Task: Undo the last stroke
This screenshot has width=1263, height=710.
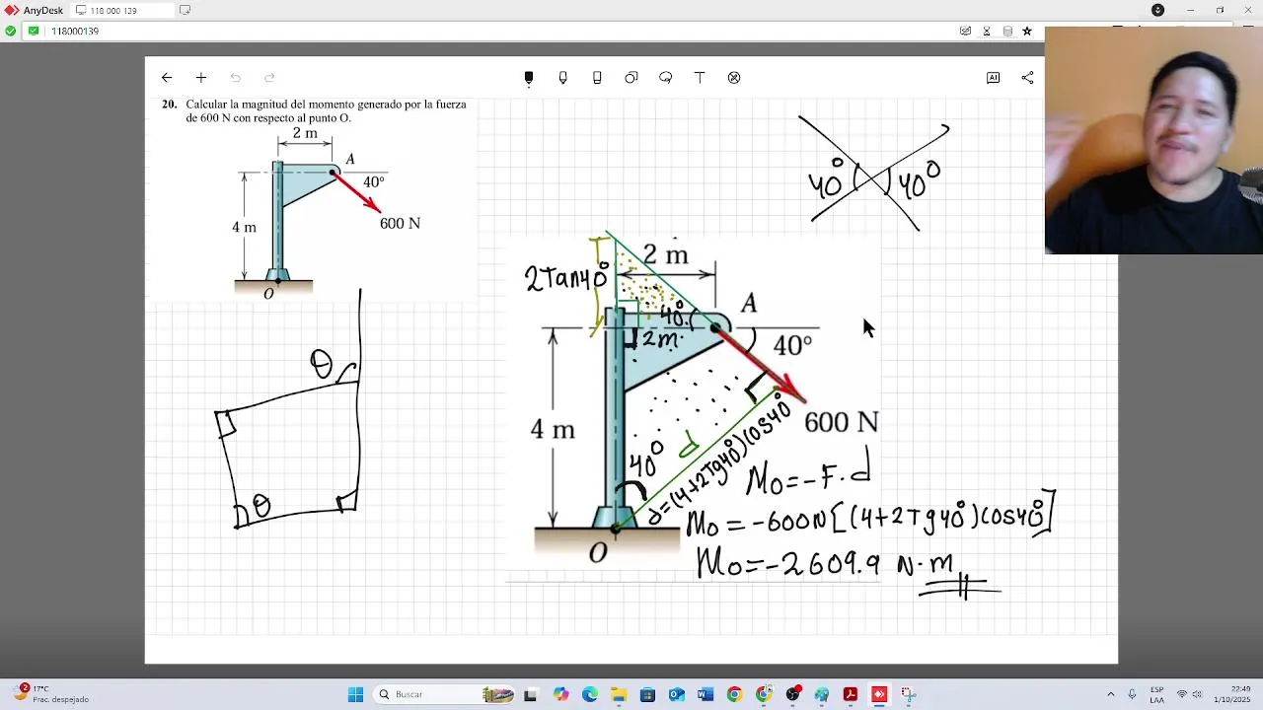Action: [x=235, y=78]
